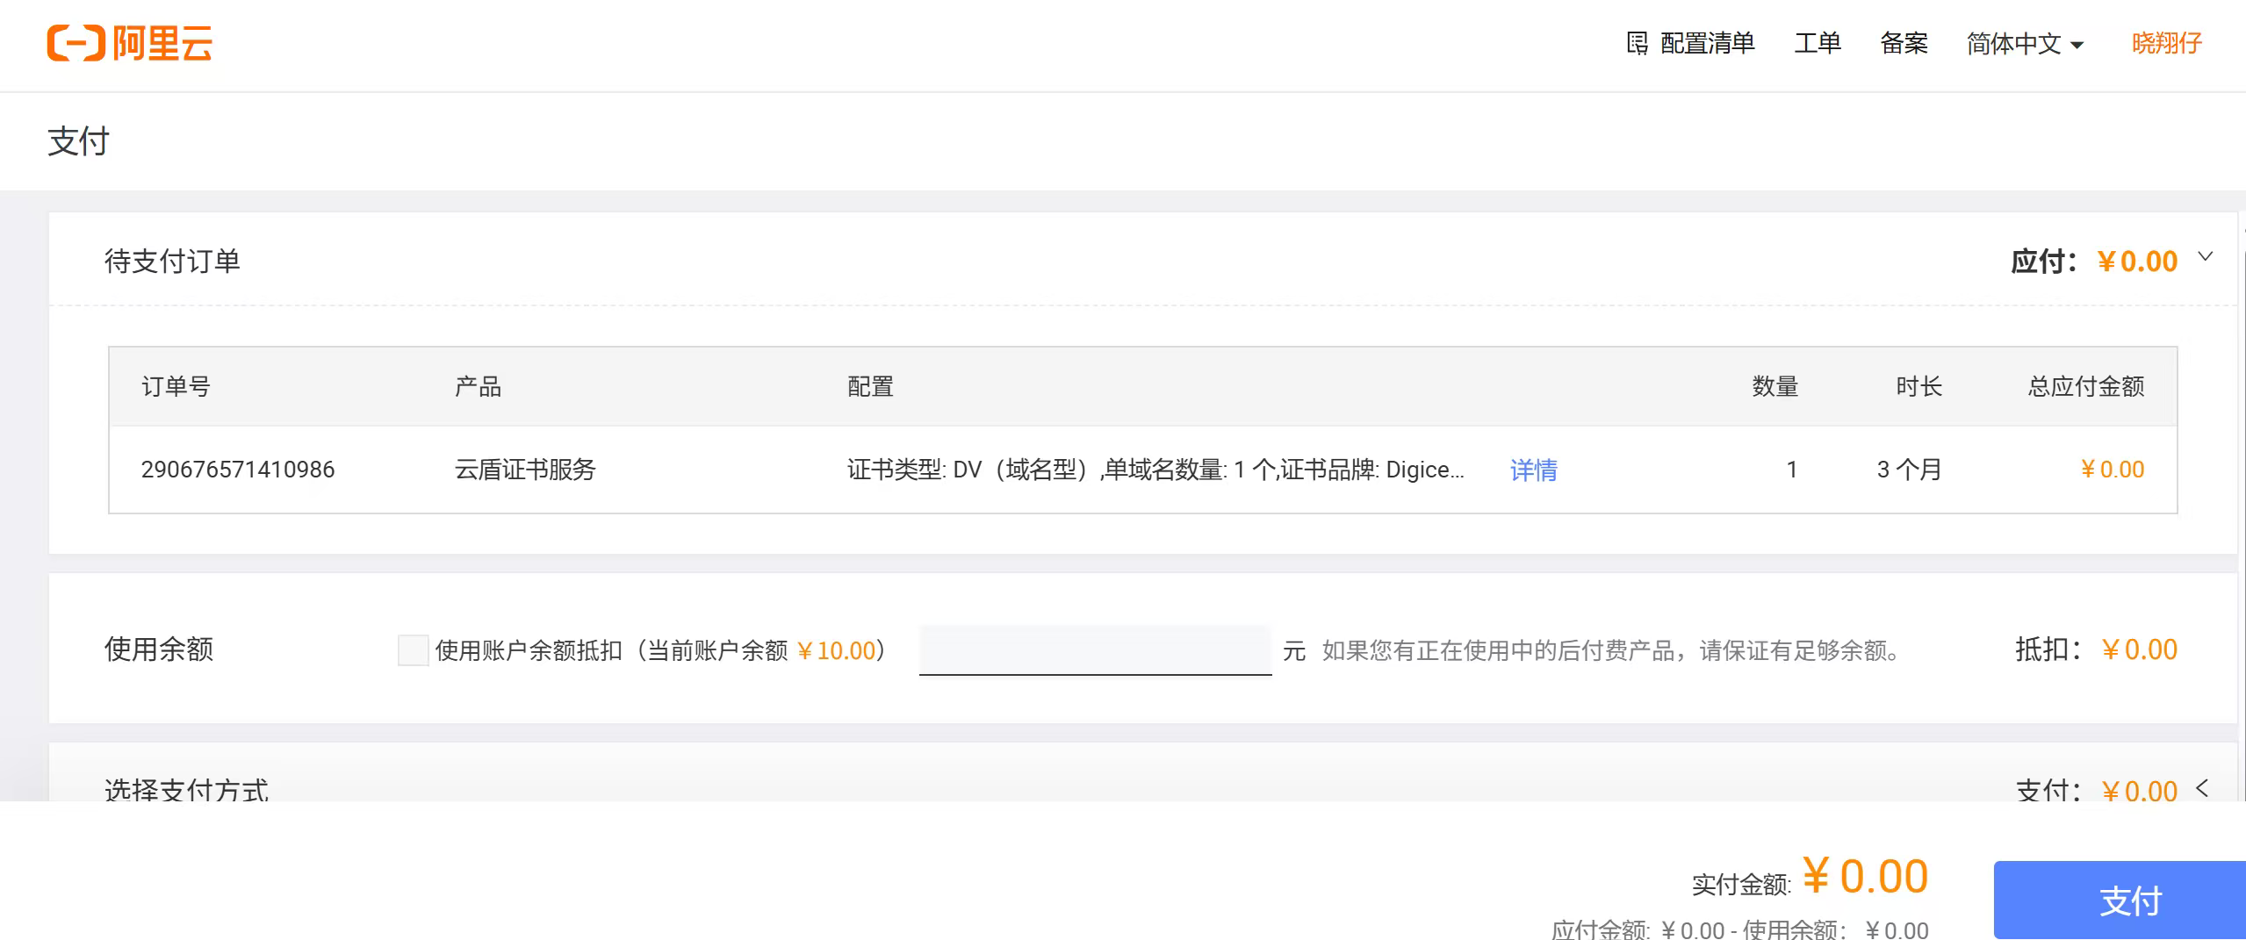Select the 订单号 column header
2246x940 pixels.
176,386
